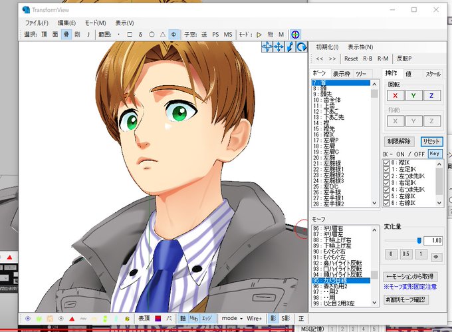Uncheck the 5 : 左線IK checkbox
Image resolution: width=452 pixels, height=332 pixels.
point(386,196)
